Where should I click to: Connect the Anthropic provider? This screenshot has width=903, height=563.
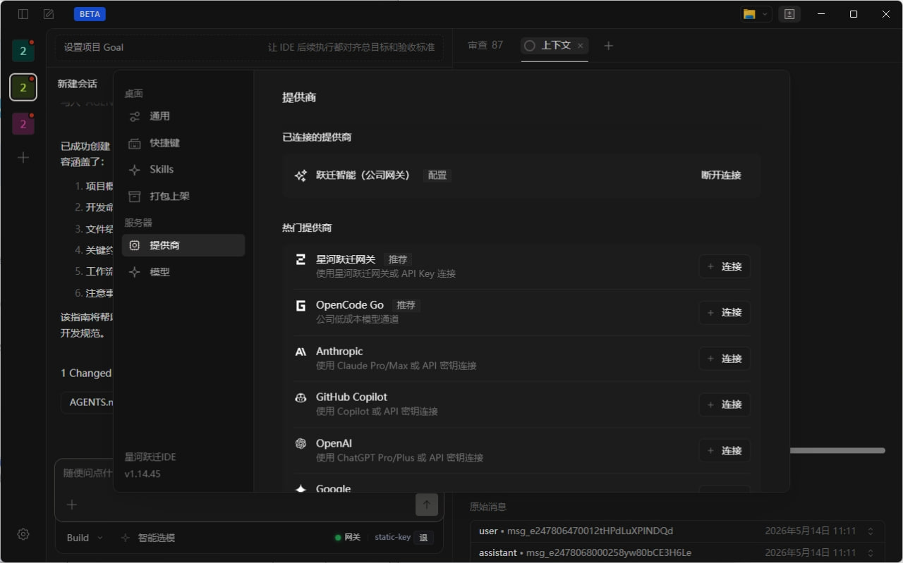[725, 359]
